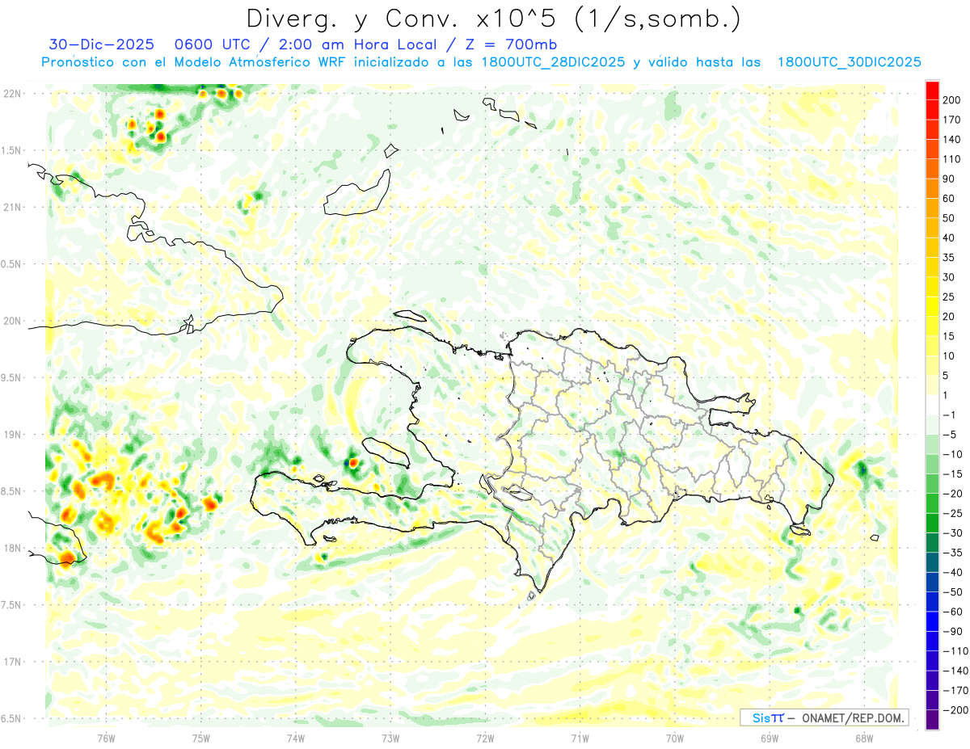Click the top red swatch above 200
This screenshot has height=749, width=970.
(932, 90)
